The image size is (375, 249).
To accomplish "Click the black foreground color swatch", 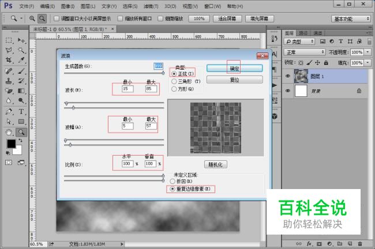I will point(11,144).
